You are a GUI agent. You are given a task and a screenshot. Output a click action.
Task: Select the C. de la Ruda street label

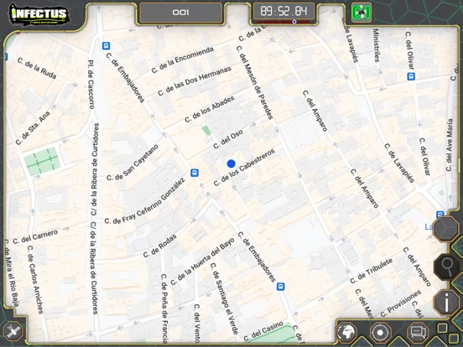pos(37,69)
